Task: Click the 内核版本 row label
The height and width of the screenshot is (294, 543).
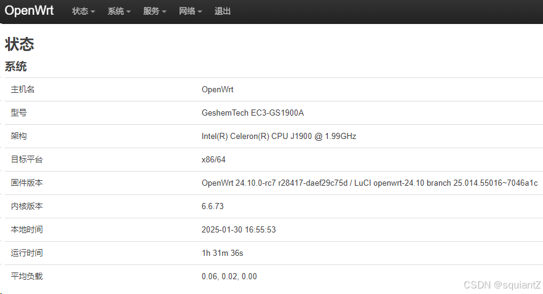Action: pos(26,206)
